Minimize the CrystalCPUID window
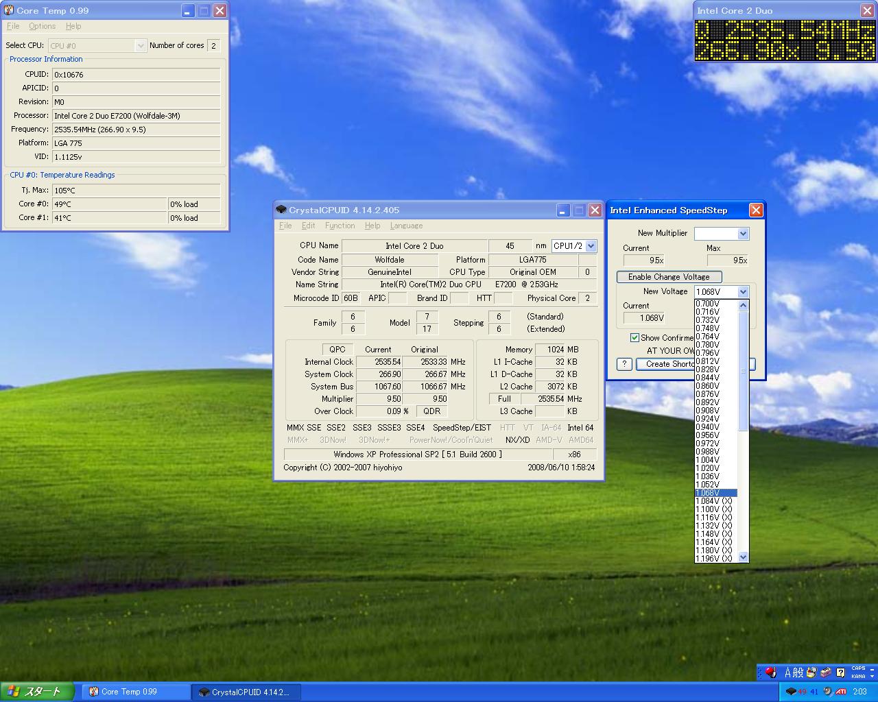This screenshot has height=702, width=878. pyautogui.click(x=562, y=210)
